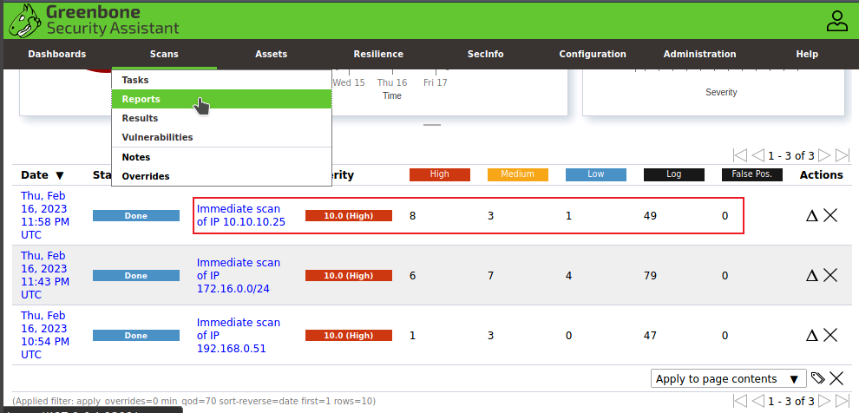Click the tag icon beside page contents dropdown
Screen dimensions: 859x413
pos(817,378)
